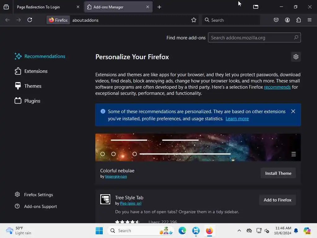The width and height of the screenshot is (317, 238).
Task: Add Tree Style Tab to Firefox
Action: pyautogui.click(x=277, y=200)
